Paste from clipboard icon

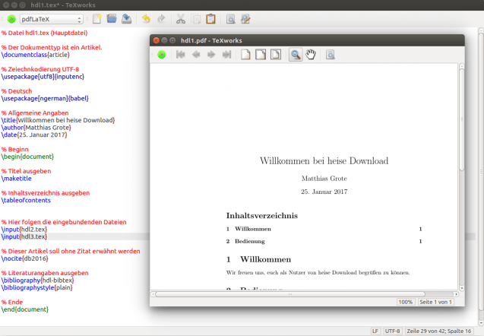pyautogui.click(x=210, y=19)
